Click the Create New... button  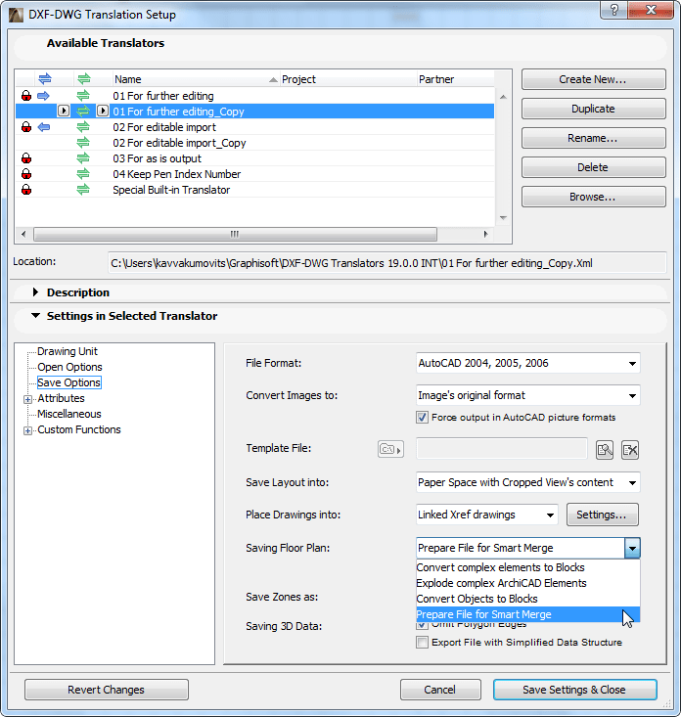pyautogui.click(x=593, y=79)
